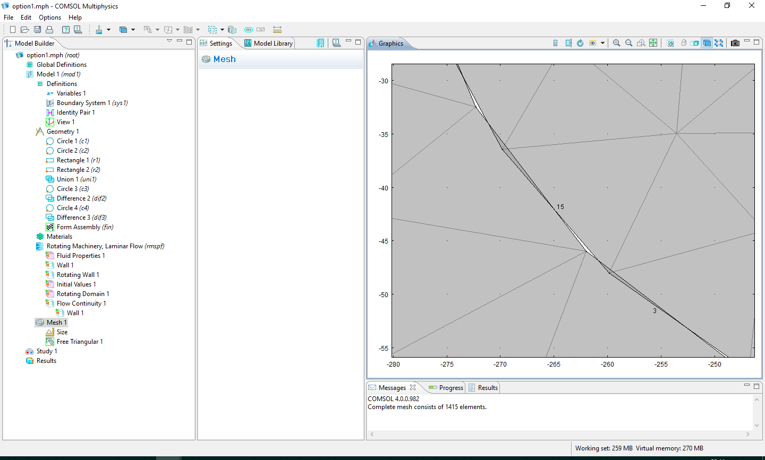Click the Zoom Out icon in Graphics
765x460 pixels.
(628, 44)
